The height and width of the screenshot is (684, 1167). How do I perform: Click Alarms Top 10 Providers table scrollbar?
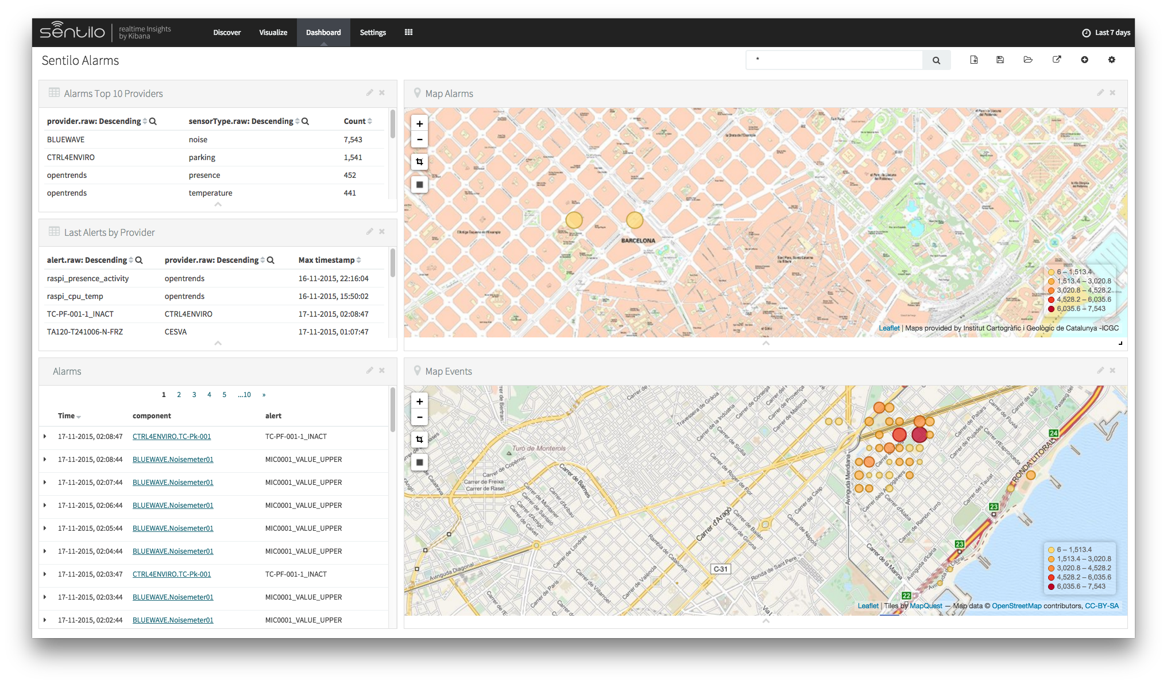coord(393,124)
